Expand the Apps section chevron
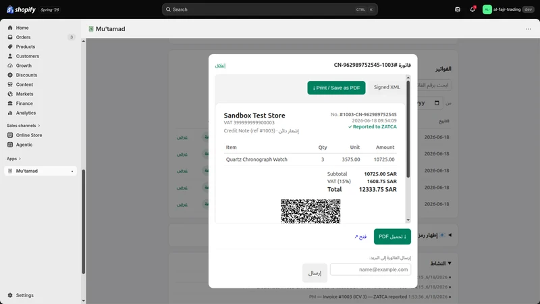This screenshot has width=540, height=304. 20,159
